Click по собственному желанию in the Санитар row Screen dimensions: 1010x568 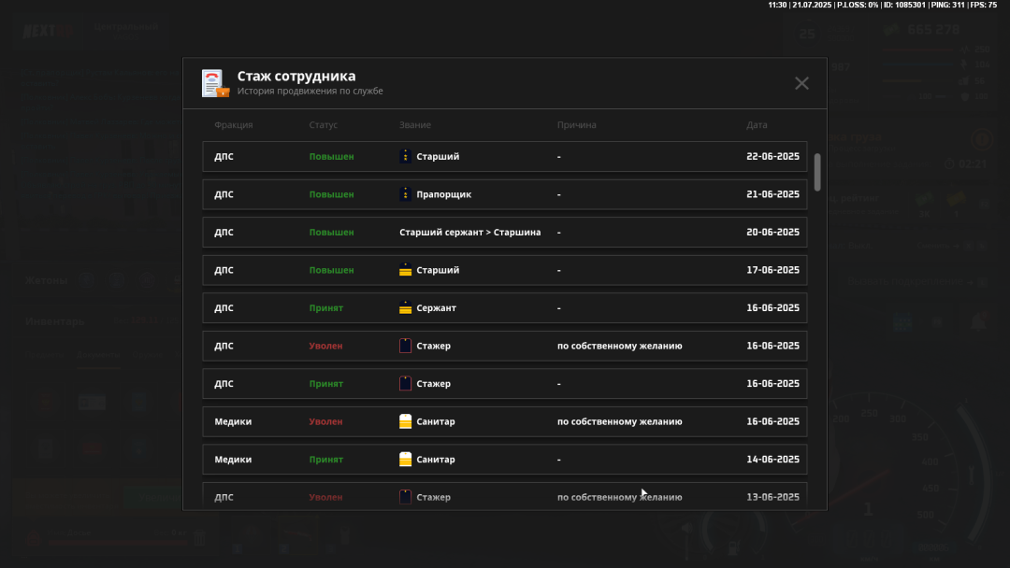pyautogui.click(x=620, y=421)
